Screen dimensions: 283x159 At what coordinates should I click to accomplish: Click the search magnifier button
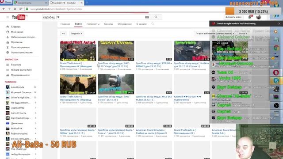[156, 17]
